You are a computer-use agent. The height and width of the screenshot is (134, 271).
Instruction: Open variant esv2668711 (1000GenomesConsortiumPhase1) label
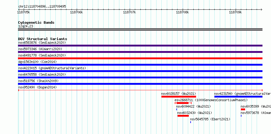coord(211,100)
